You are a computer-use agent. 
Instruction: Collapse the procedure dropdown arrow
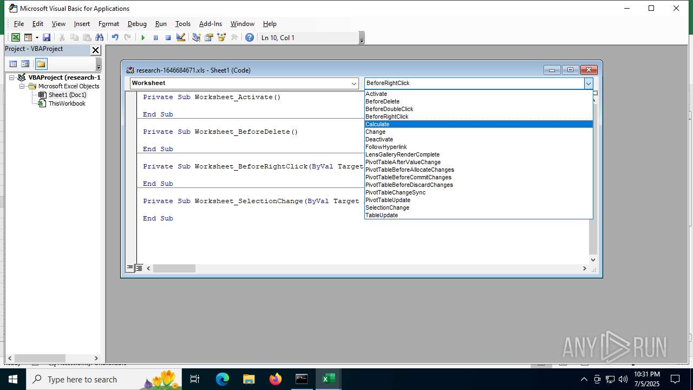588,83
